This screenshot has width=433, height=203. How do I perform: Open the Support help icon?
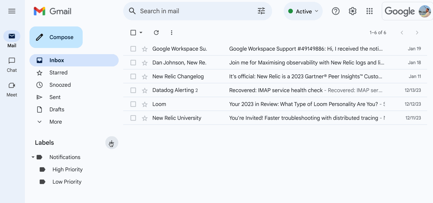336,11
